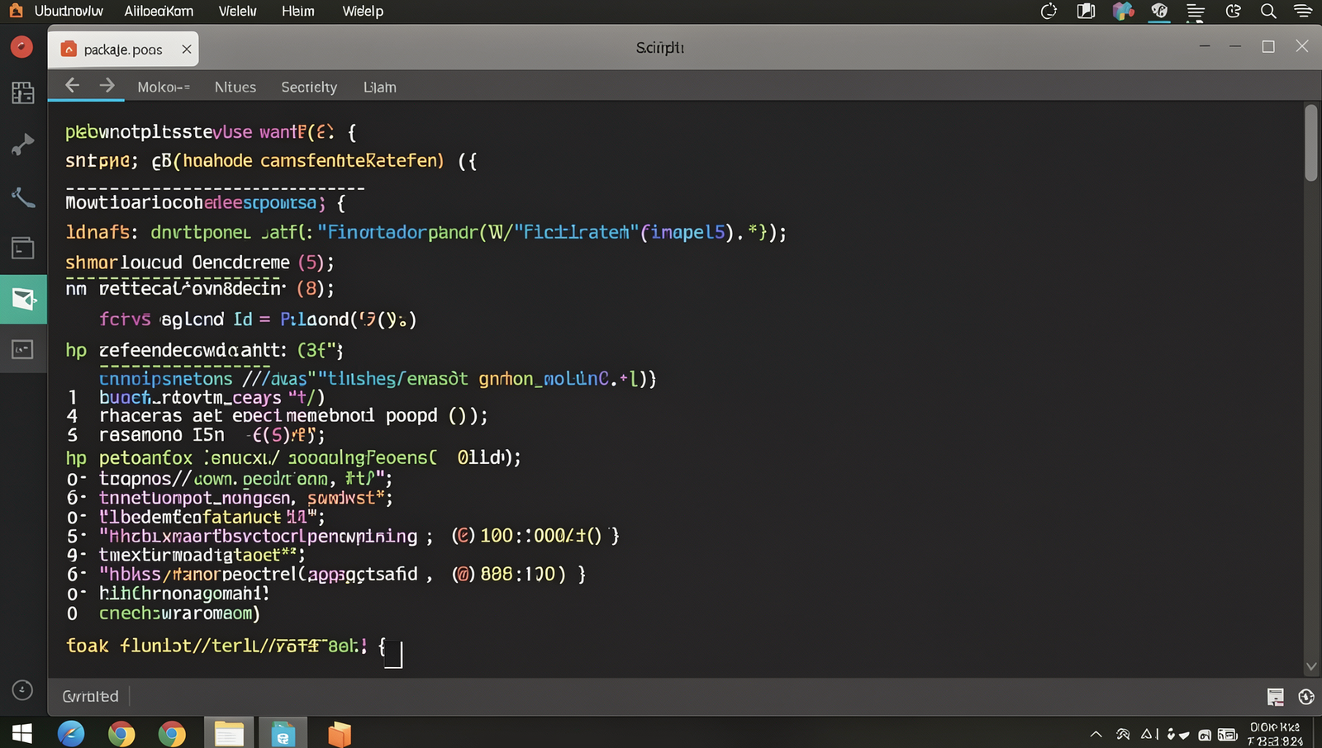Click the line fcrvs eglcnd Id
The height and width of the screenshot is (748, 1322).
258,320
